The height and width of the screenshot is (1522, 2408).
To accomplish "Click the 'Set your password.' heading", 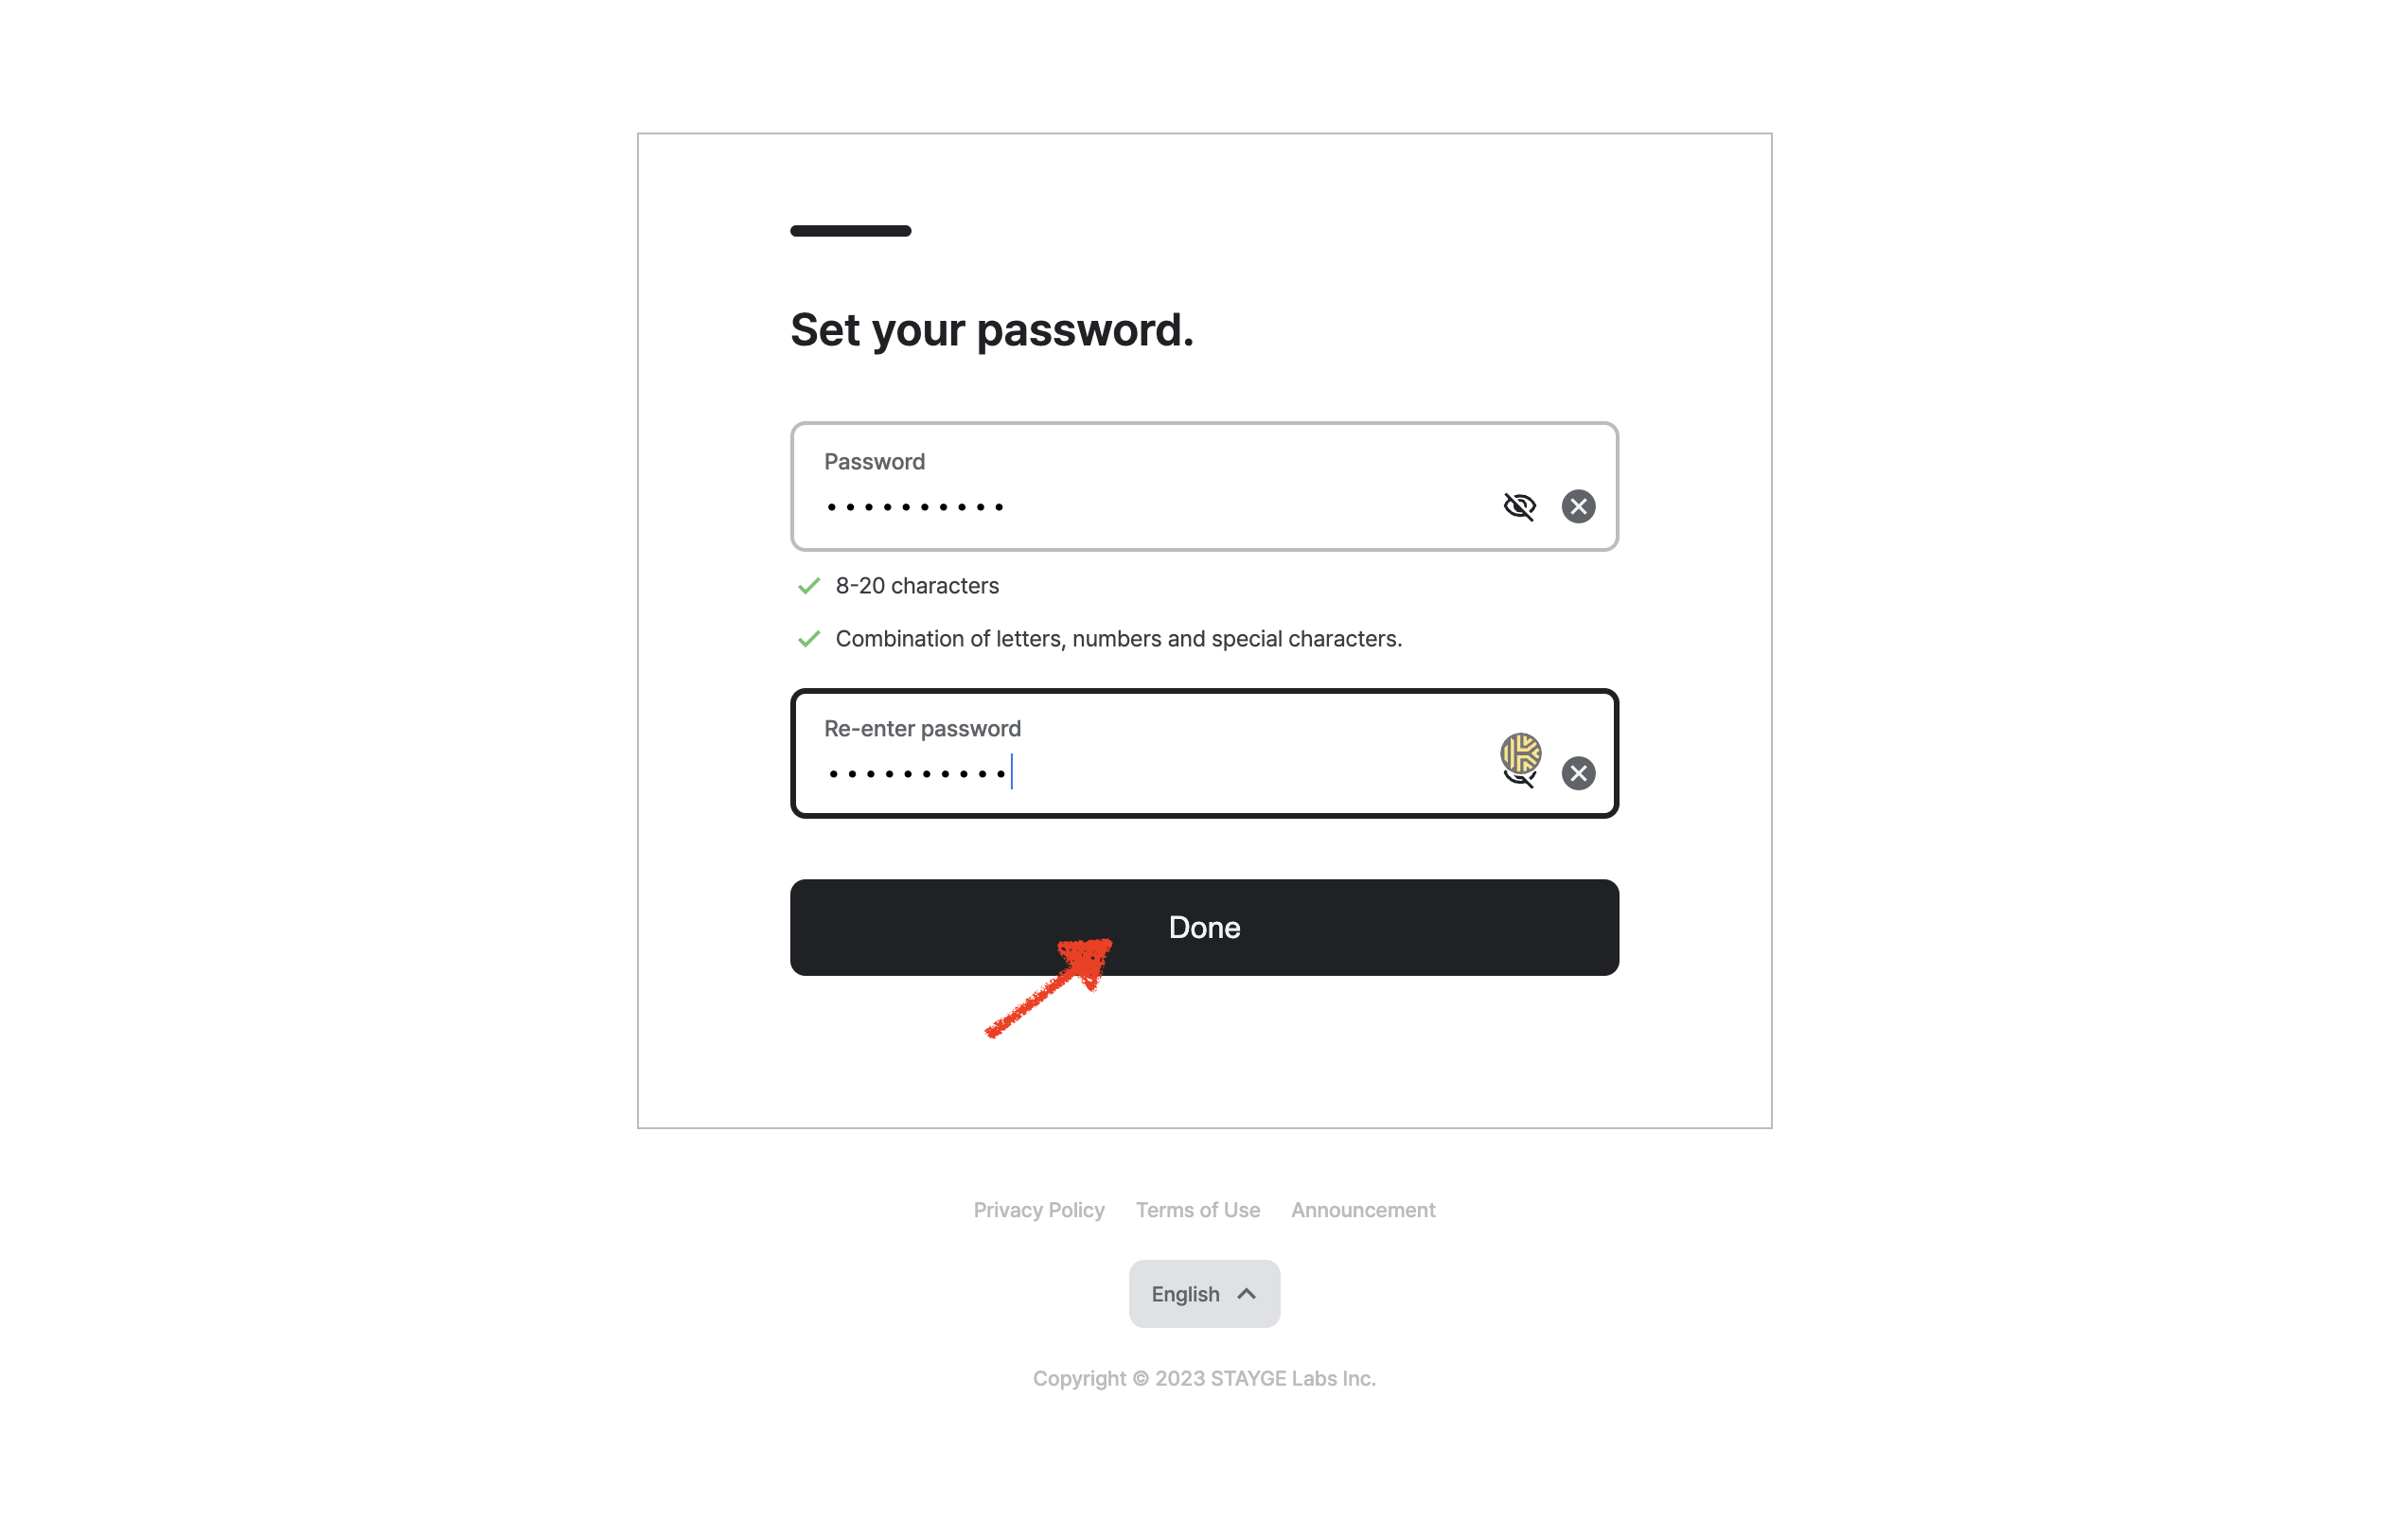I will [991, 330].
